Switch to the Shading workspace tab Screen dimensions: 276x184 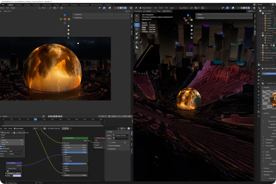tap(56, 5)
